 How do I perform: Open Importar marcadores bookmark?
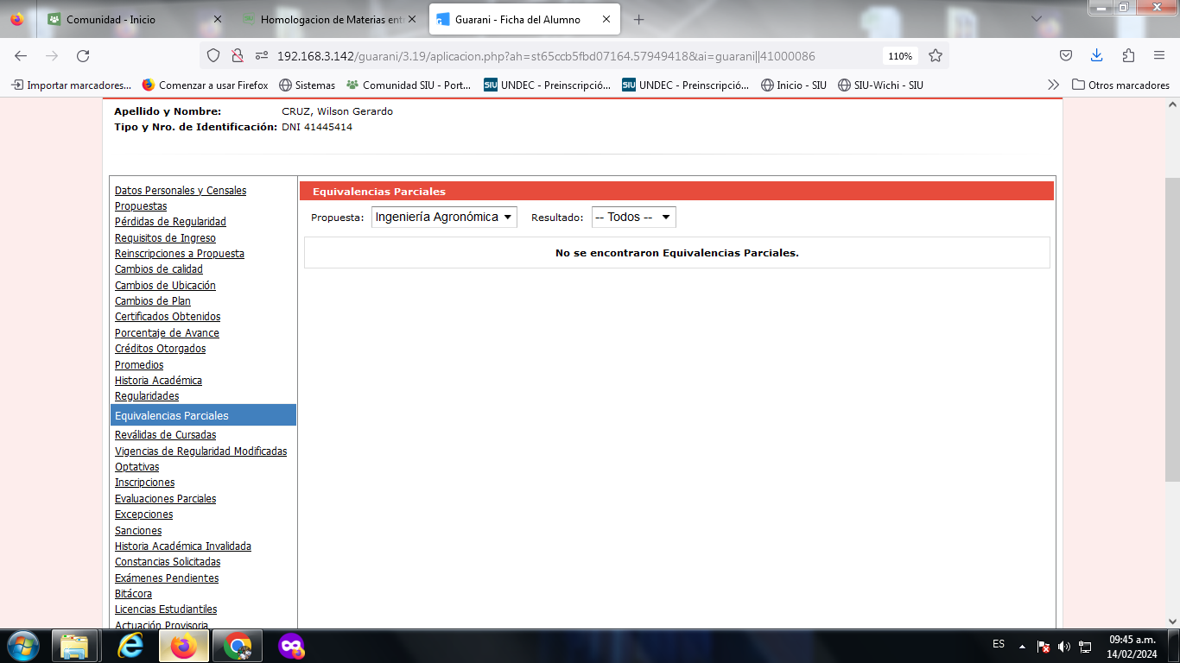[x=72, y=85]
